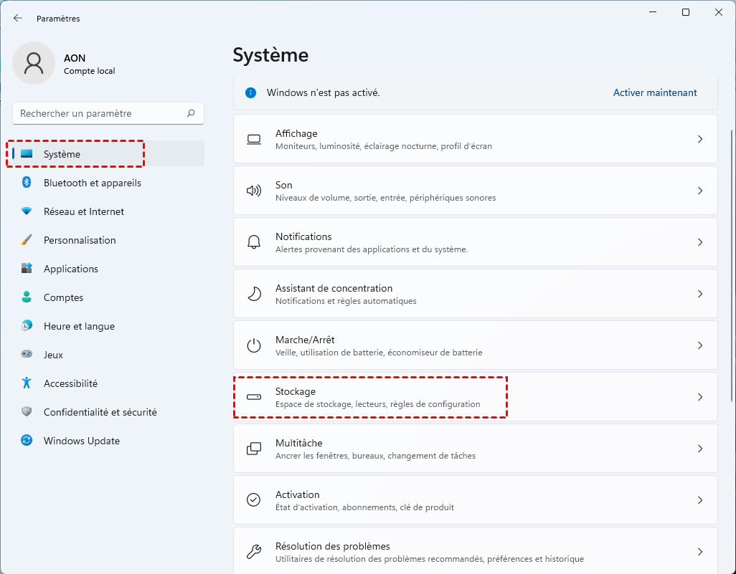
Task: Click the search magnifier icon
Action: (x=191, y=113)
